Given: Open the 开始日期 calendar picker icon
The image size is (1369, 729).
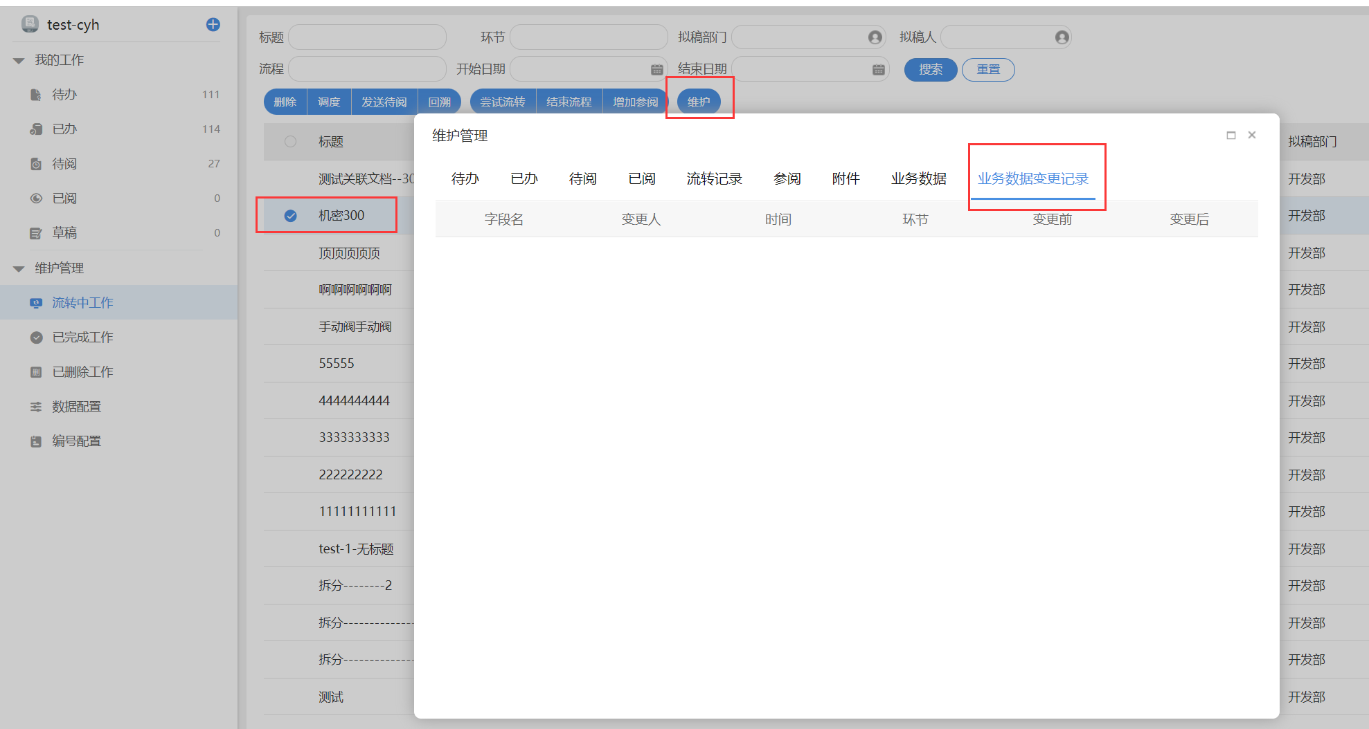Looking at the screenshot, I should [656, 69].
